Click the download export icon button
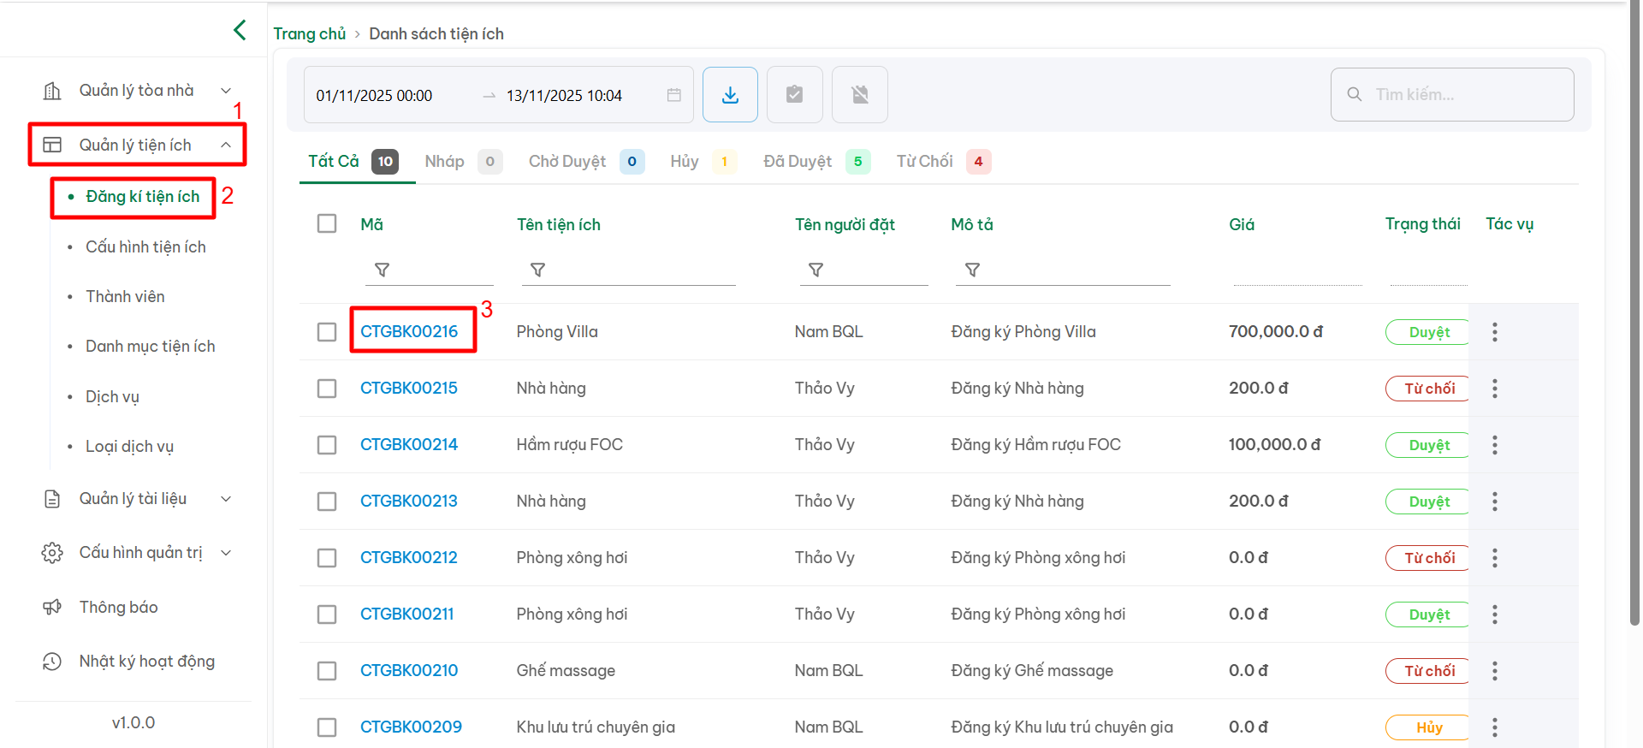 [730, 95]
